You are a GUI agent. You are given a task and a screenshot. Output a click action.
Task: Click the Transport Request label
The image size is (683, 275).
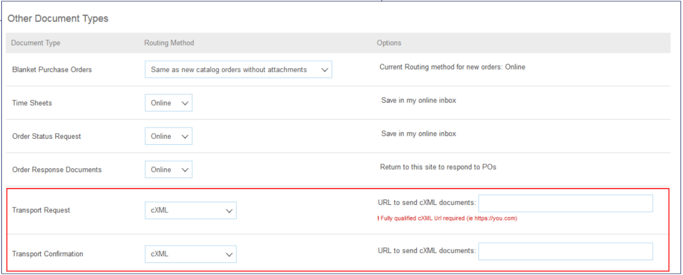(41, 210)
